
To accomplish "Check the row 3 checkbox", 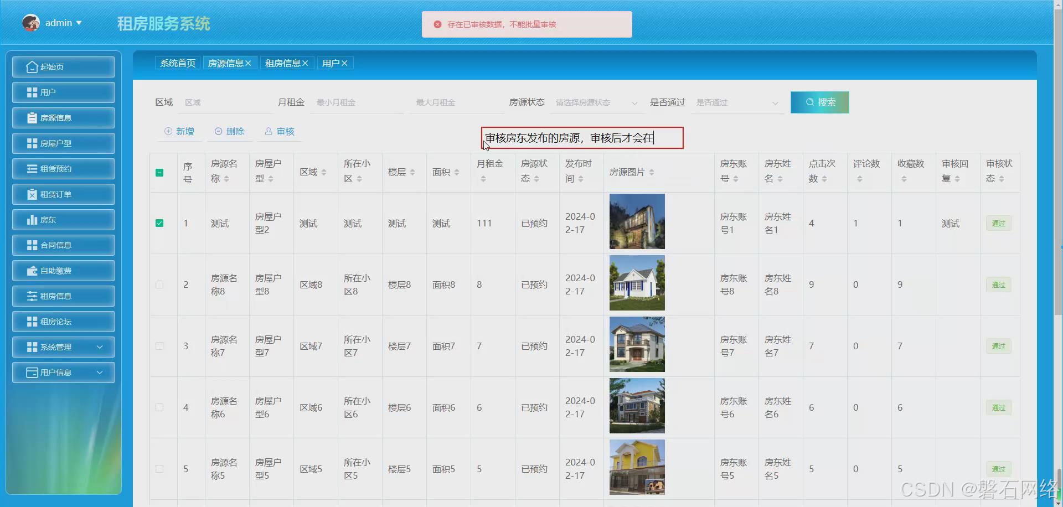I will coord(159,346).
